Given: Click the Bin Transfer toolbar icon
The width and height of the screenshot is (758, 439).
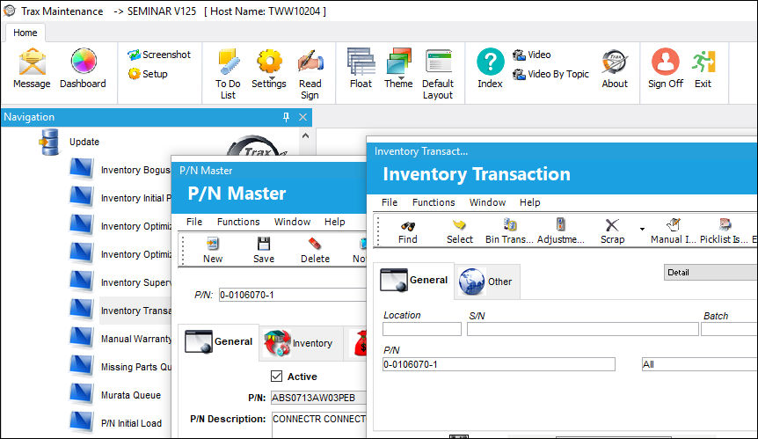Looking at the screenshot, I should [x=509, y=231].
